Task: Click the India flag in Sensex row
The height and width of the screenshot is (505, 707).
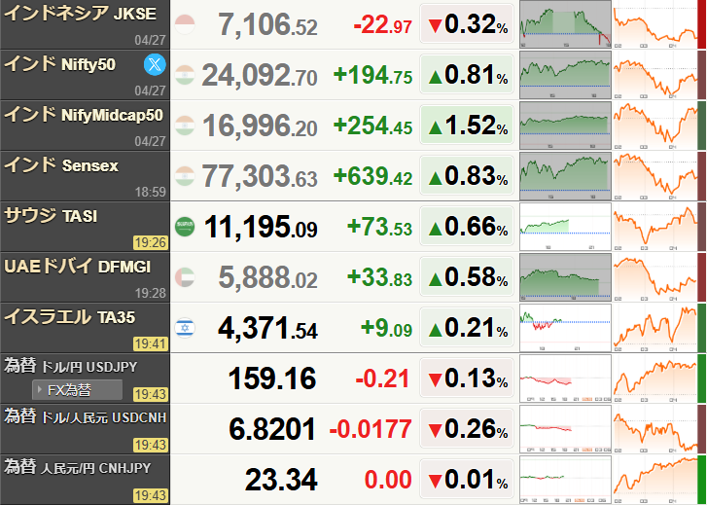Action: tap(185, 176)
